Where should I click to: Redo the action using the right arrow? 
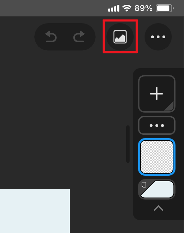coord(79,37)
